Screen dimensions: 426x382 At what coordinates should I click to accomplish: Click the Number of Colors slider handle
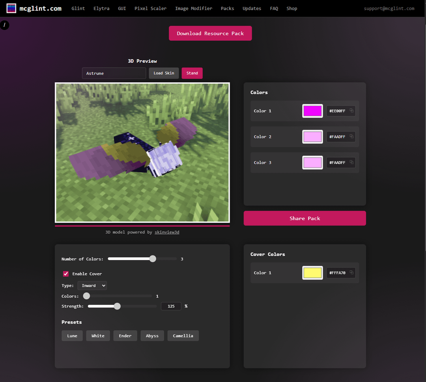tap(153, 259)
